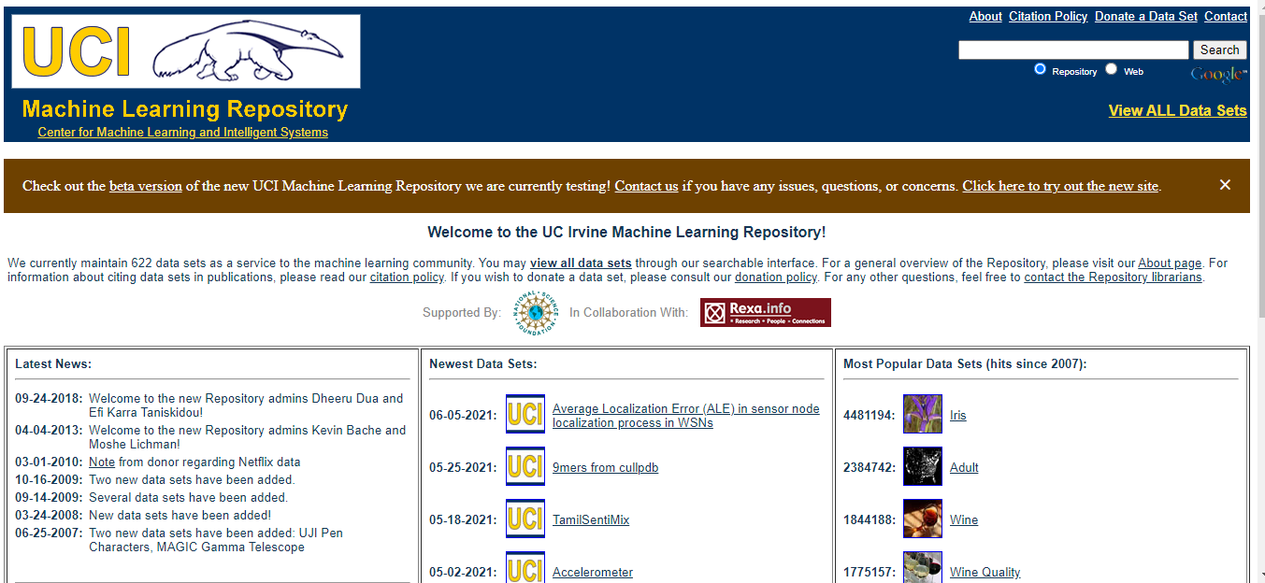Click the 06-25-2007 news date
Viewport: 1265px width, 583px height.
[x=49, y=533]
